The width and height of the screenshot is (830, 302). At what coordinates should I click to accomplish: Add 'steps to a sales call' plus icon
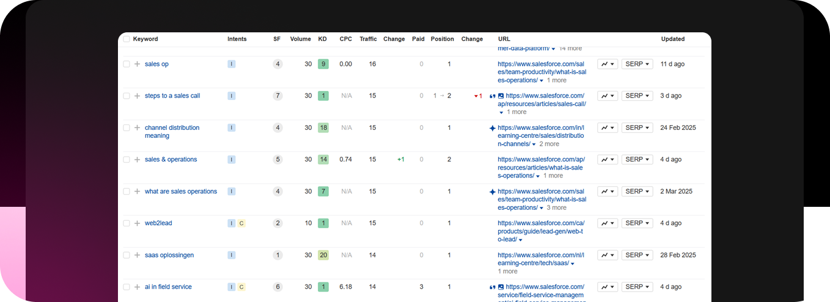(x=137, y=96)
